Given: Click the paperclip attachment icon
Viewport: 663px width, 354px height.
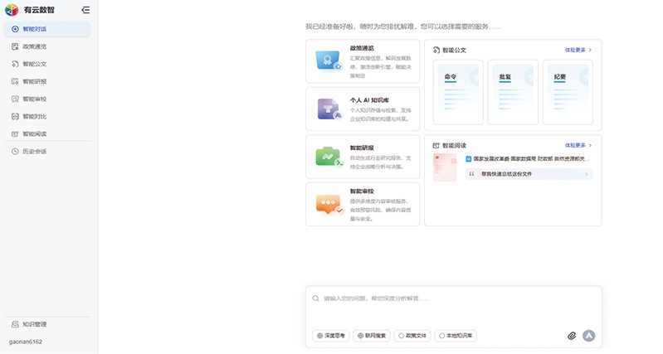Looking at the screenshot, I should tap(571, 336).
